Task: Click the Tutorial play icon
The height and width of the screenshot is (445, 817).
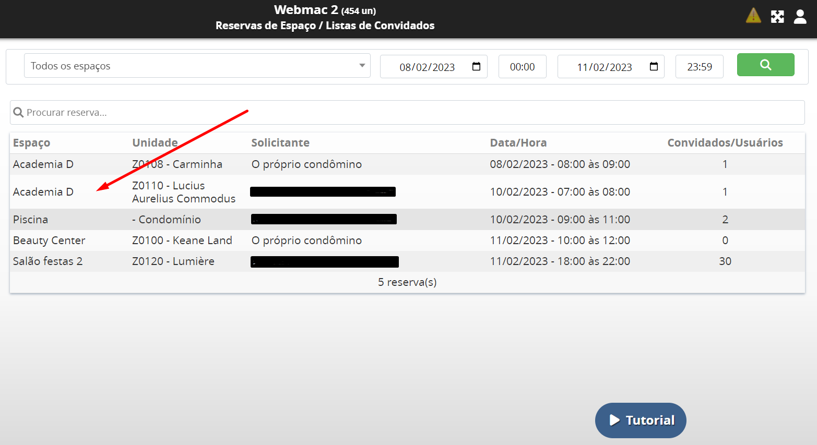Action: coord(615,420)
